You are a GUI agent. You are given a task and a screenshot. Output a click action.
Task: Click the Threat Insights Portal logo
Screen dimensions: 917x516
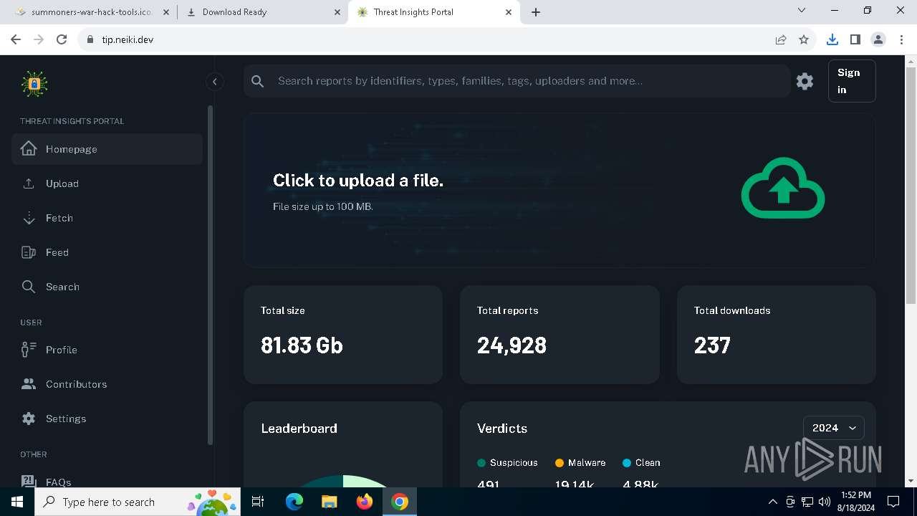coord(34,84)
